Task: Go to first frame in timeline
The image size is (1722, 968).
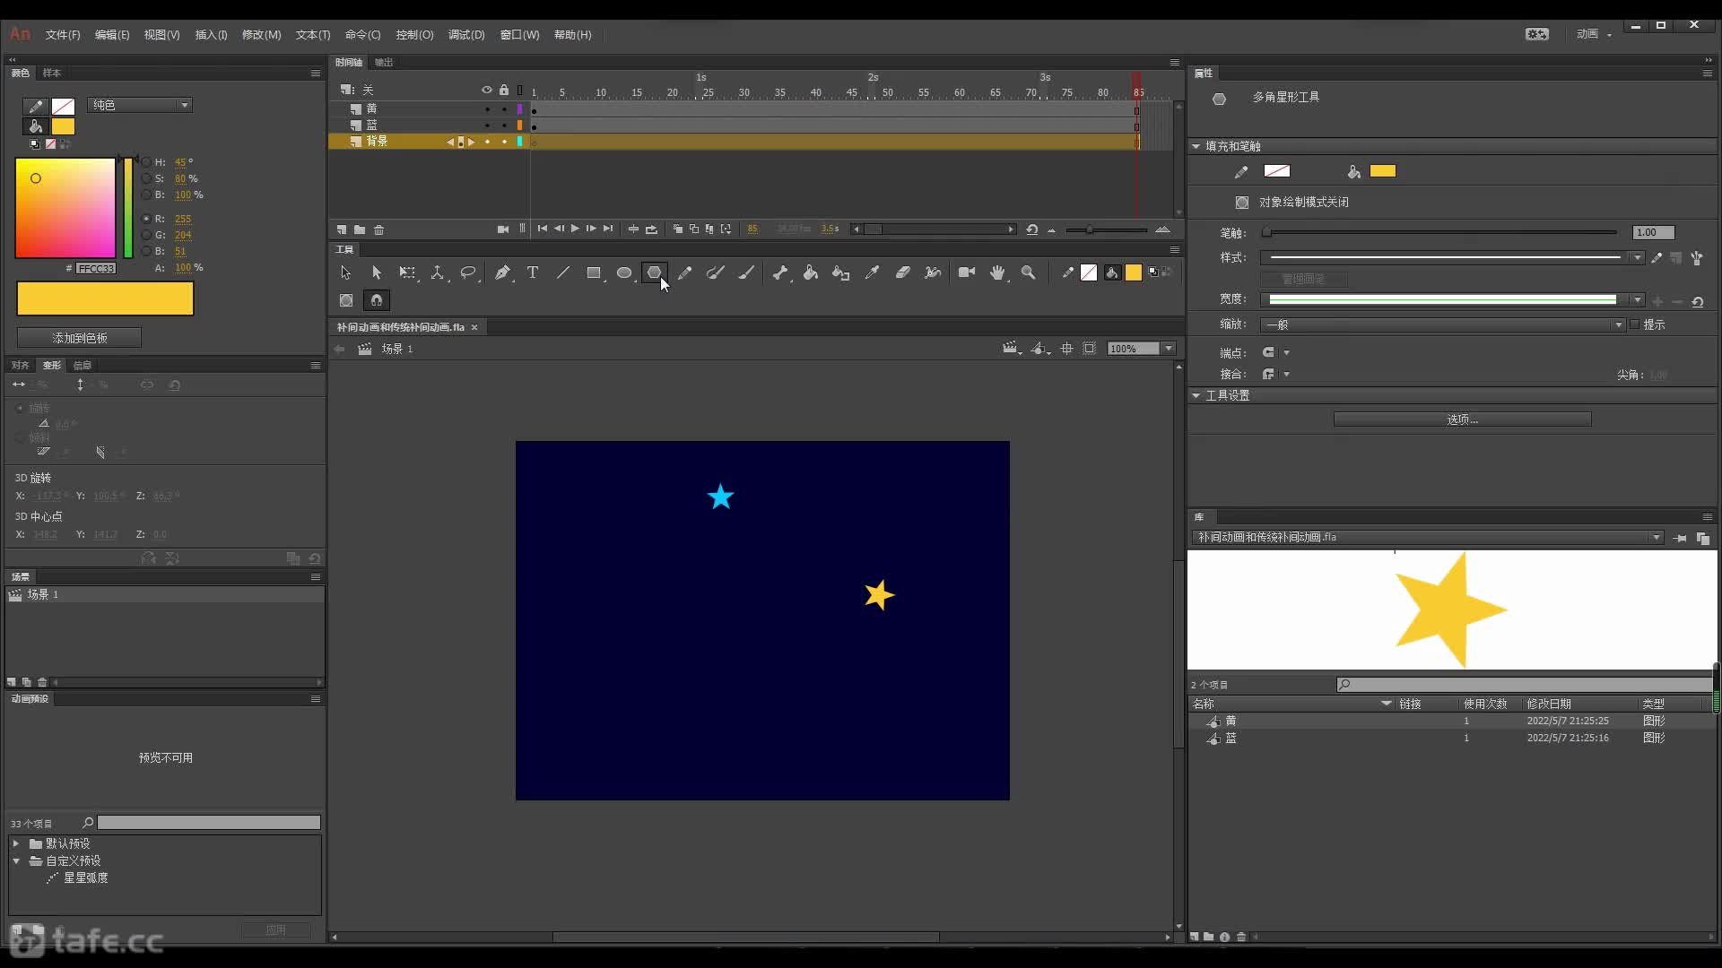Action: tap(542, 229)
